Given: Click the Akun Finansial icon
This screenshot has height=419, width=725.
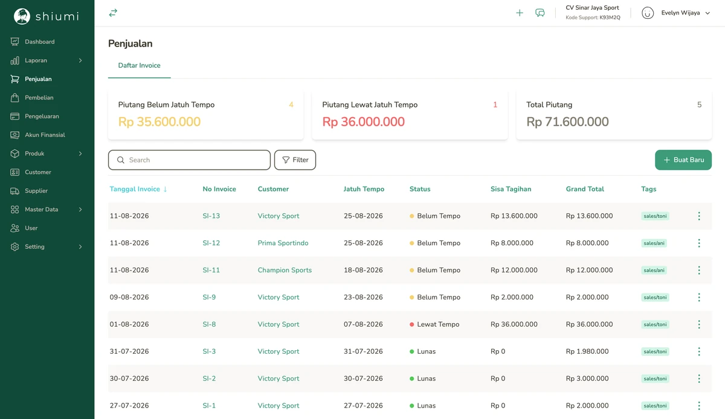Looking at the screenshot, I should (15, 135).
